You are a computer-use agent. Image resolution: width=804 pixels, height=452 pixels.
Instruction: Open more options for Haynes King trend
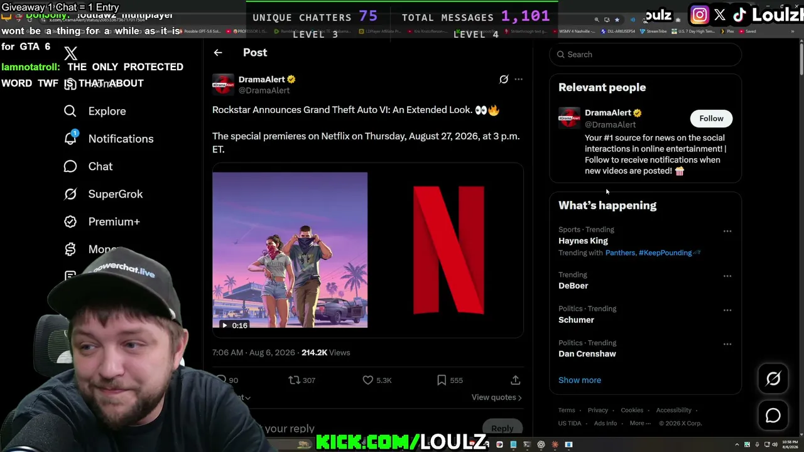pyautogui.click(x=727, y=231)
